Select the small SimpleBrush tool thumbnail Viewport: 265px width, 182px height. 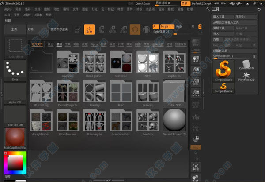pos(223,88)
